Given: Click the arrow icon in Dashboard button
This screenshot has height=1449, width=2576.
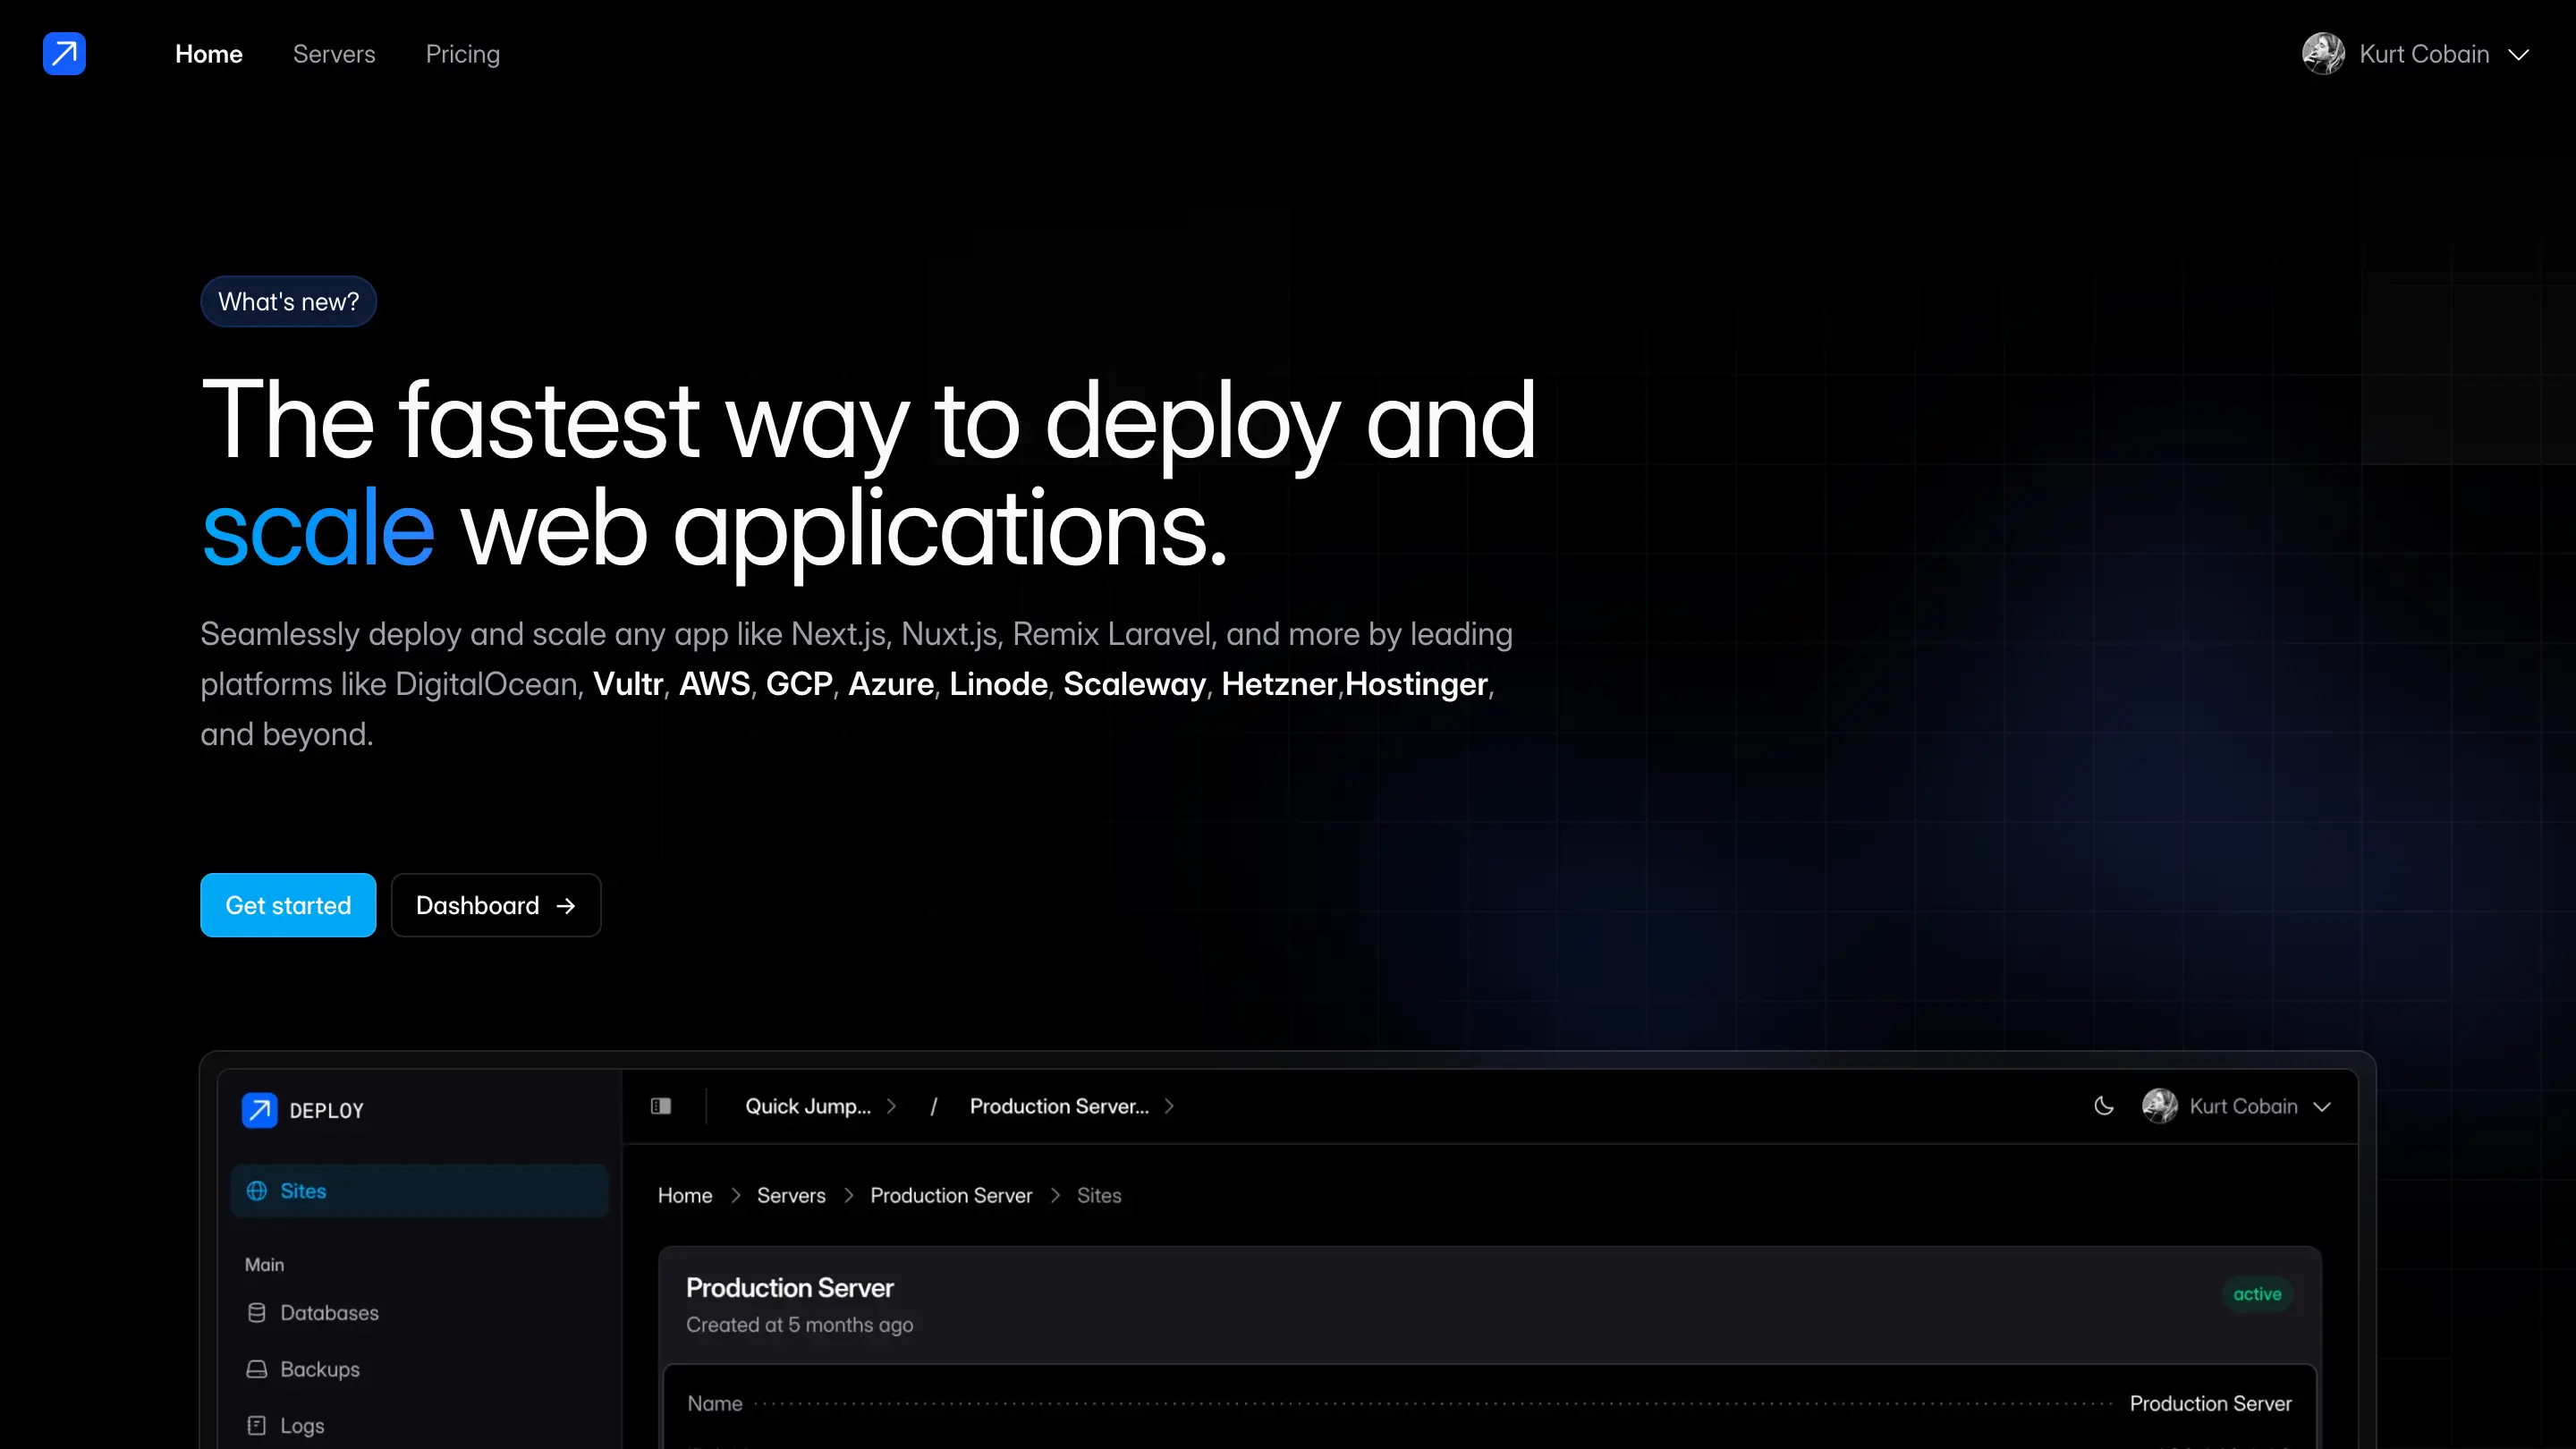Looking at the screenshot, I should (566, 906).
